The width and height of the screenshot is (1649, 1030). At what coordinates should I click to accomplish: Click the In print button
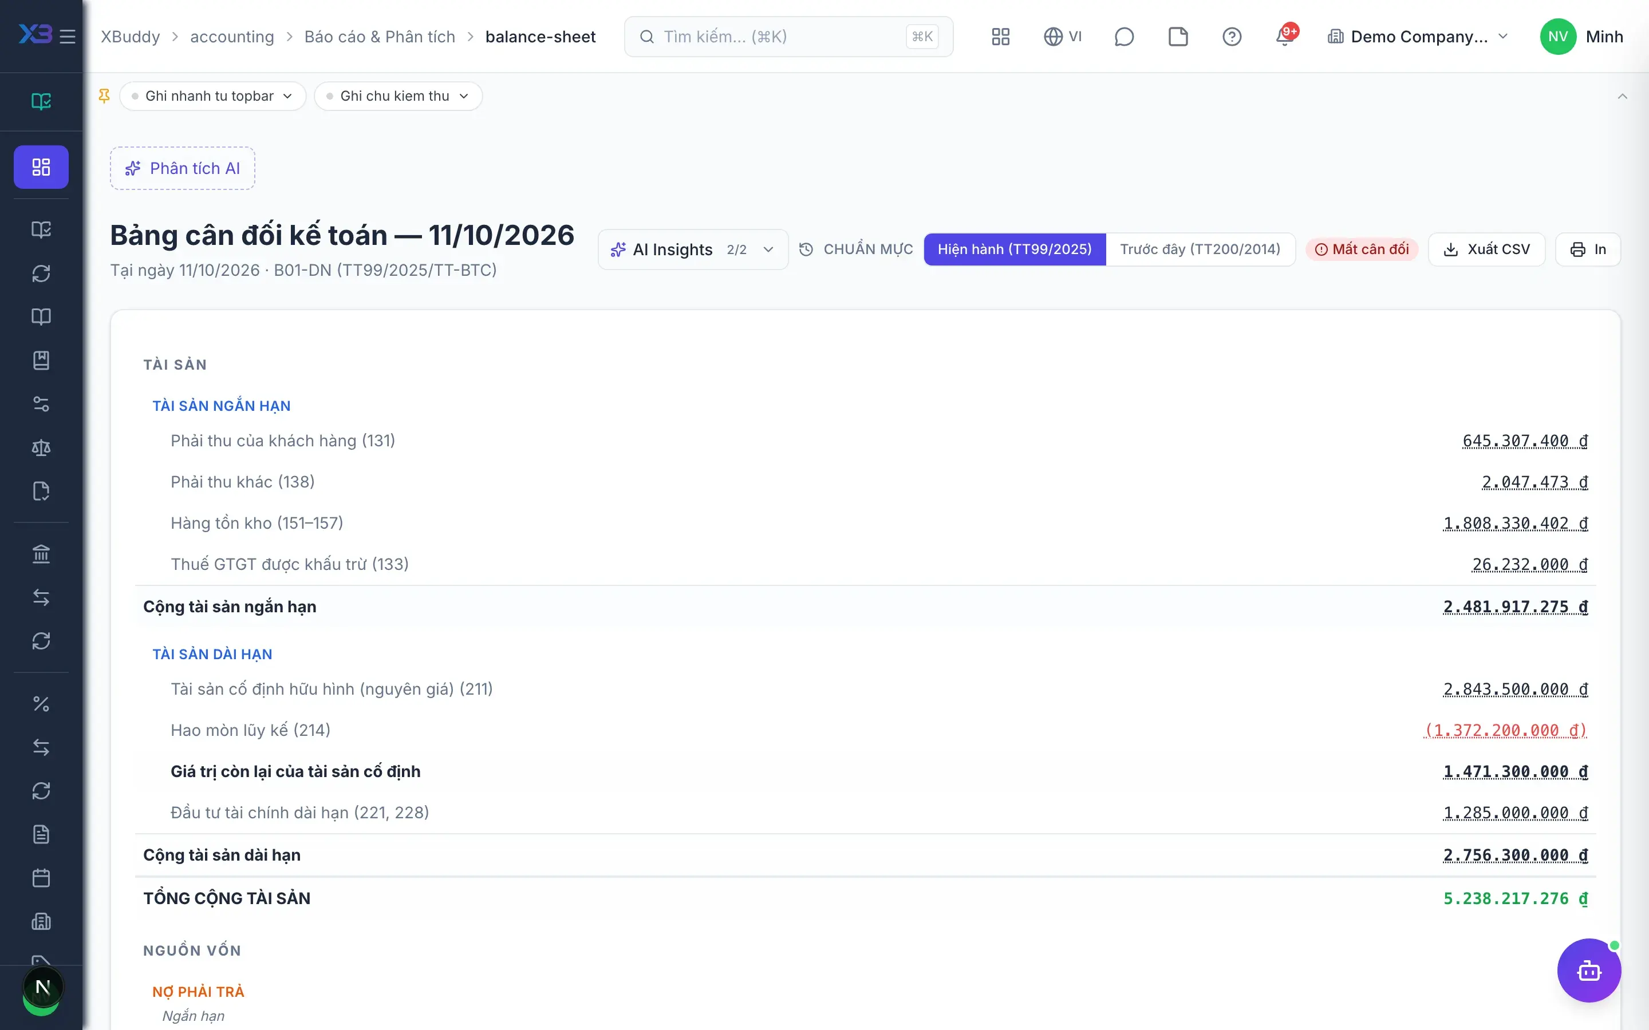point(1588,249)
